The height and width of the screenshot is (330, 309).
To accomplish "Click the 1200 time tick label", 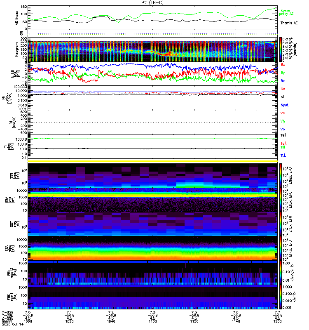I will coord(277,321).
